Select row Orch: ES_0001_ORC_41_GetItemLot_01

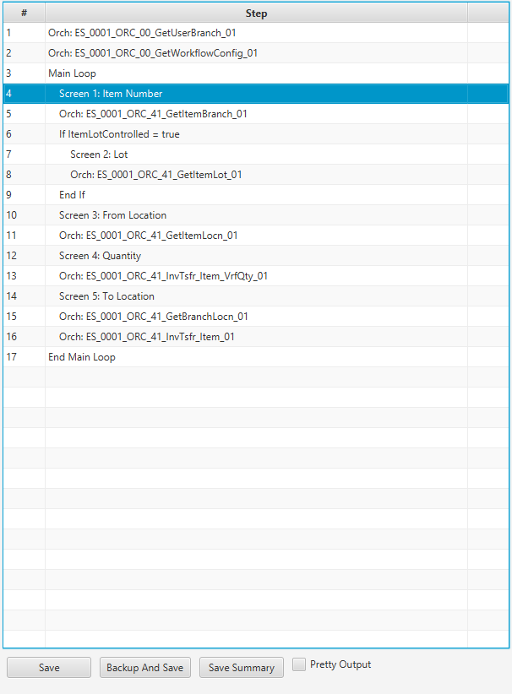256,175
